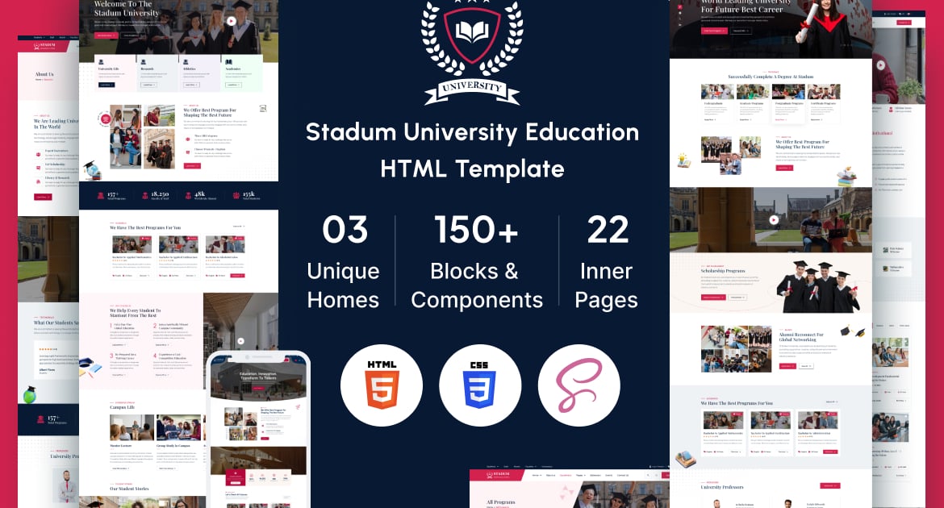Click the red button below the right We Offer Best Program text
The image size is (944, 508).
coord(784,168)
